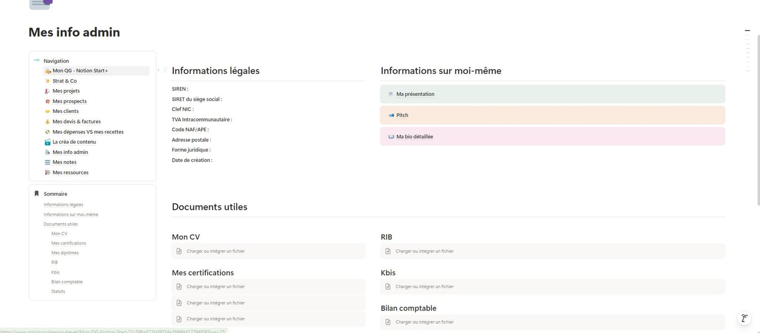This screenshot has height=333, width=760.
Task: Click the icon next to Mes projets
Action: click(48, 91)
